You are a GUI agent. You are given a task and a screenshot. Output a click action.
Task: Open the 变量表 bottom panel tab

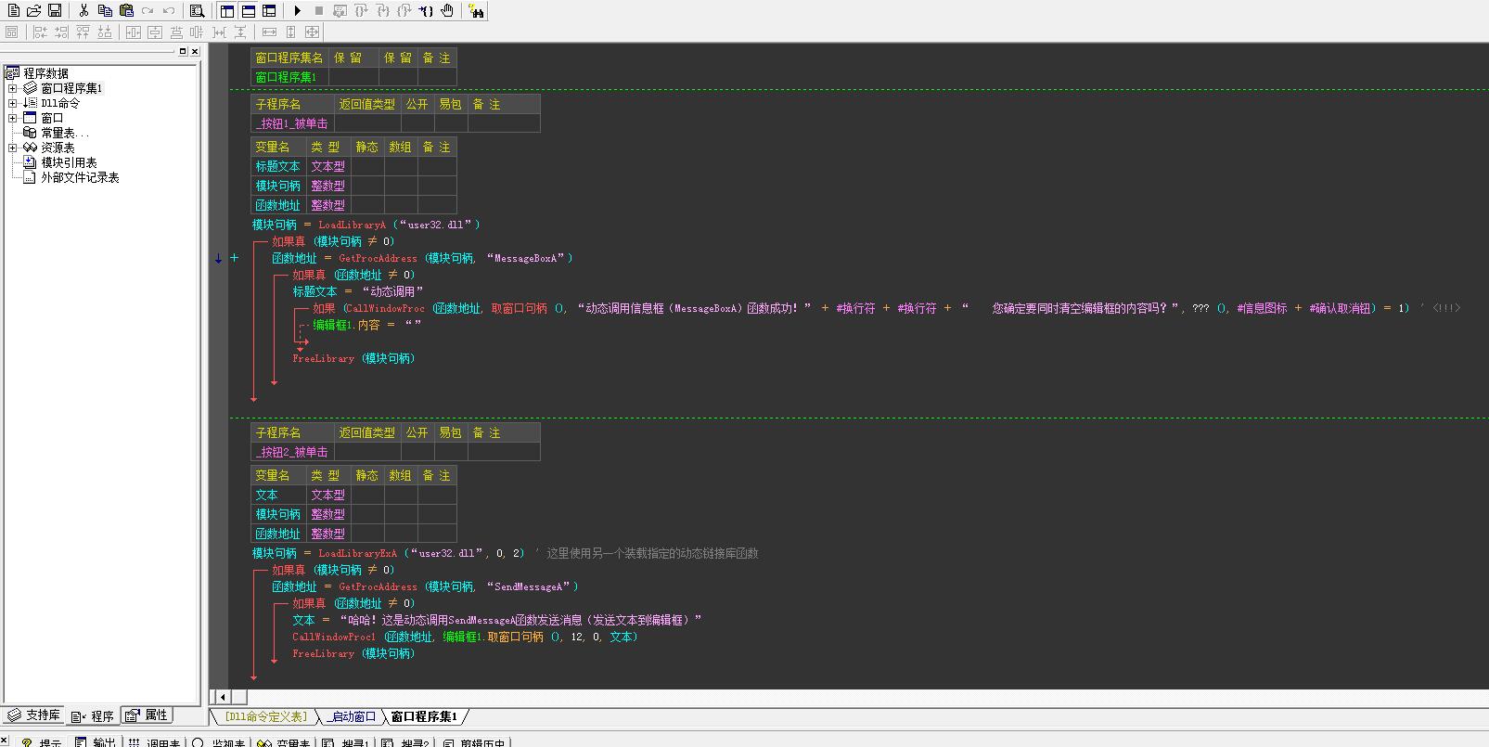click(x=284, y=741)
